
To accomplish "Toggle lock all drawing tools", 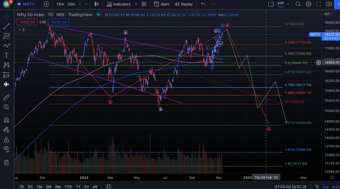I will pyautogui.click(x=6, y=139).
